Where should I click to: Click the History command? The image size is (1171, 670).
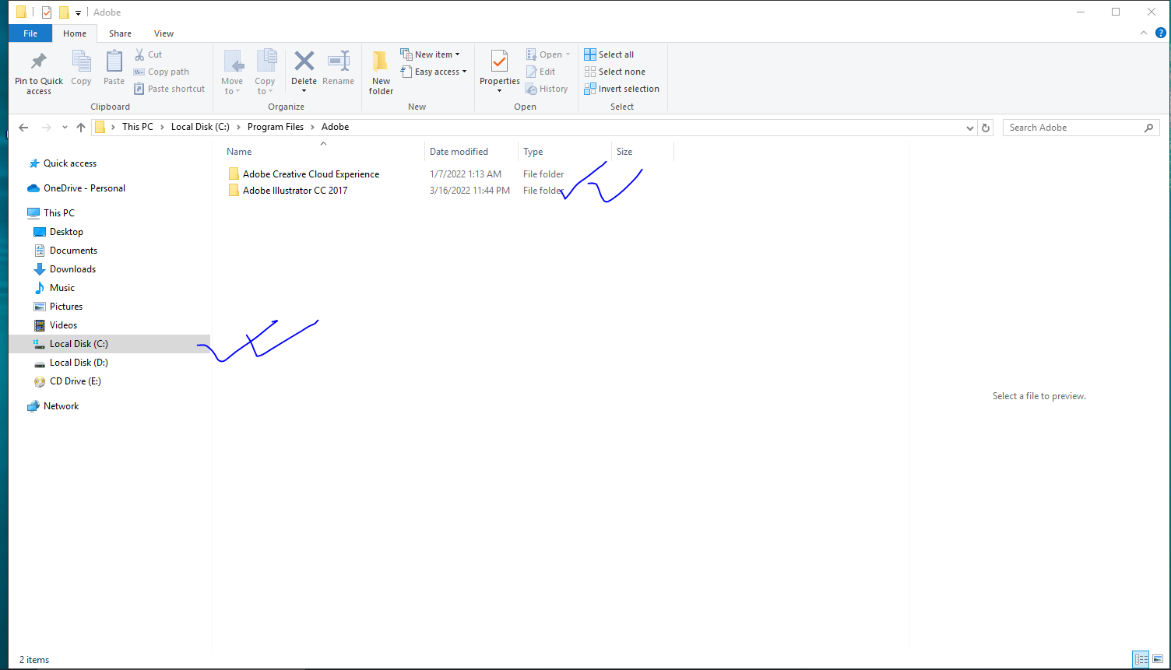pyautogui.click(x=547, y=89)
